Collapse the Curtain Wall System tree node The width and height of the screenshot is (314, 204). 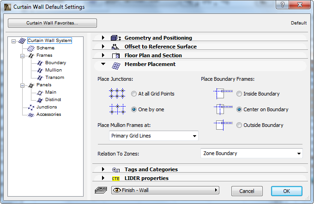point(13,41)
